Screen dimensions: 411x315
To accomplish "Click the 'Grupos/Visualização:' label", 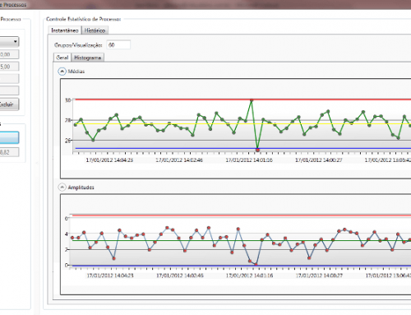I will pos(78,45).
